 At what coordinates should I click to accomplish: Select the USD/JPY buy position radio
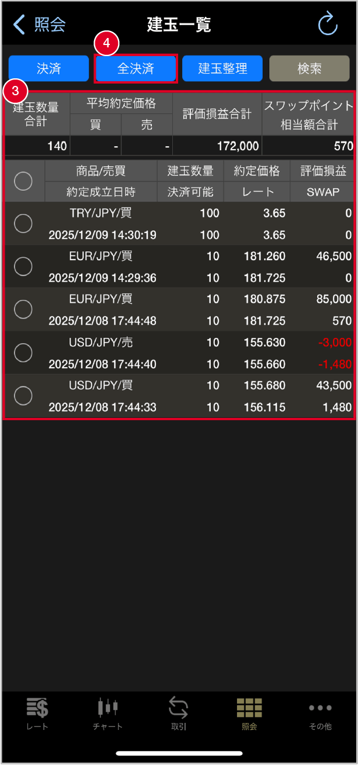pyautogui.click(x=23, y=396)
